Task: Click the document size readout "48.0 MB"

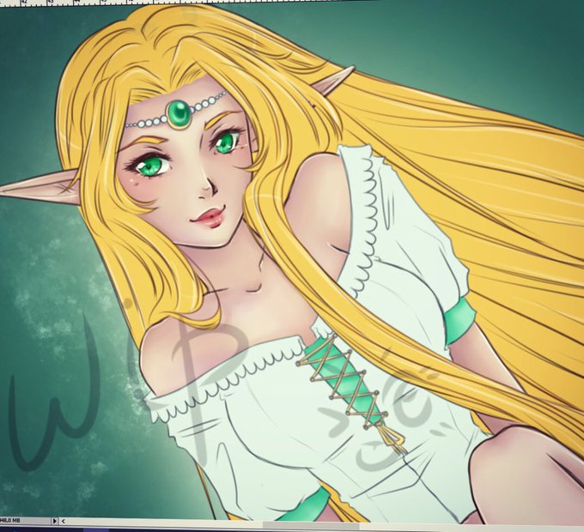Action: [9, 521]
